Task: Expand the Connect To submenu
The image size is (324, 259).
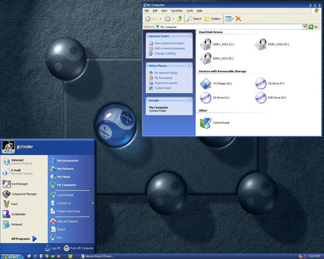Action: pyautogui.click(x=72, y=203)
